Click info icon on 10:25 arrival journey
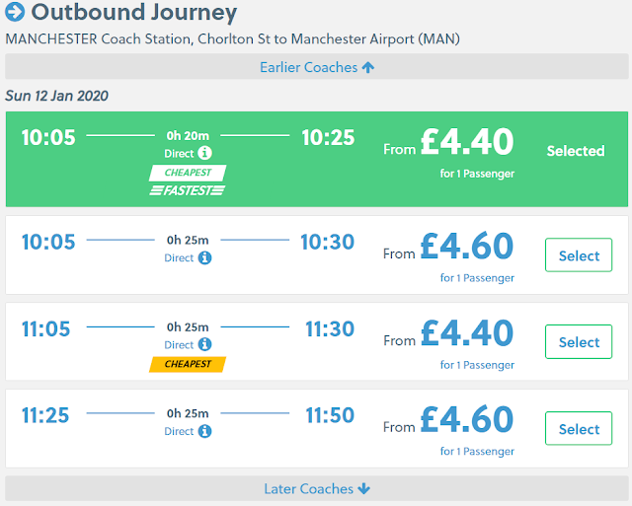Image resolution: width=632 pixels, height=506 pixels. point(205,154)
